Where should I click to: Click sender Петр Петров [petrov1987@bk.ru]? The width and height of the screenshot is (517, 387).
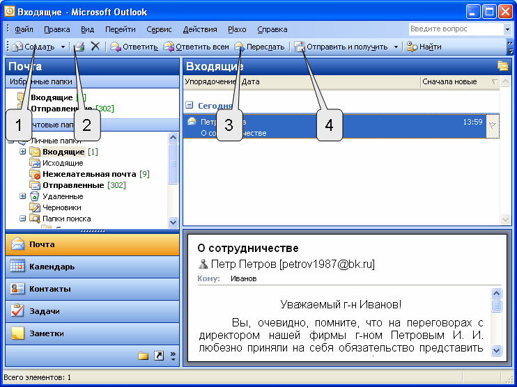[x=293, y=264]
